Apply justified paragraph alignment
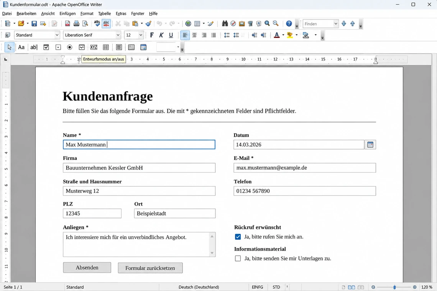 click(x=214, y=35)
